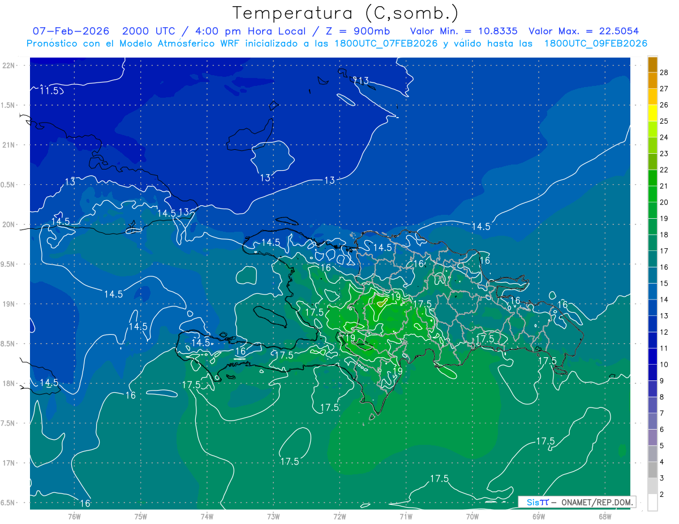Click the '22N' latitude axis label
This screenshot has height=524, width=679.
(9, 66)
